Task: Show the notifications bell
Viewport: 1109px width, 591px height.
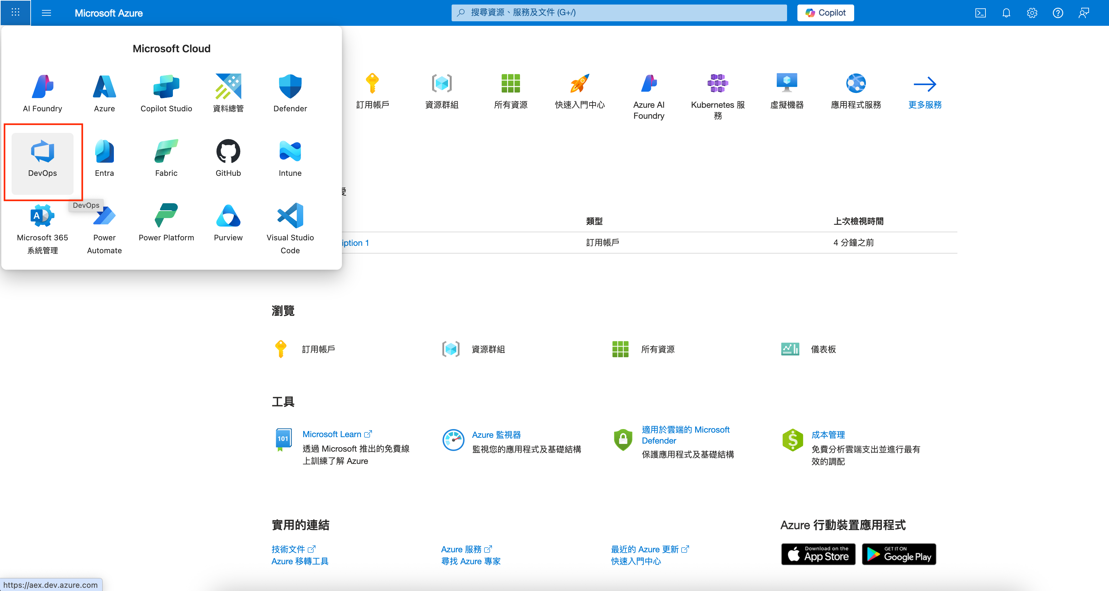Action: (x=1006, y=13)
